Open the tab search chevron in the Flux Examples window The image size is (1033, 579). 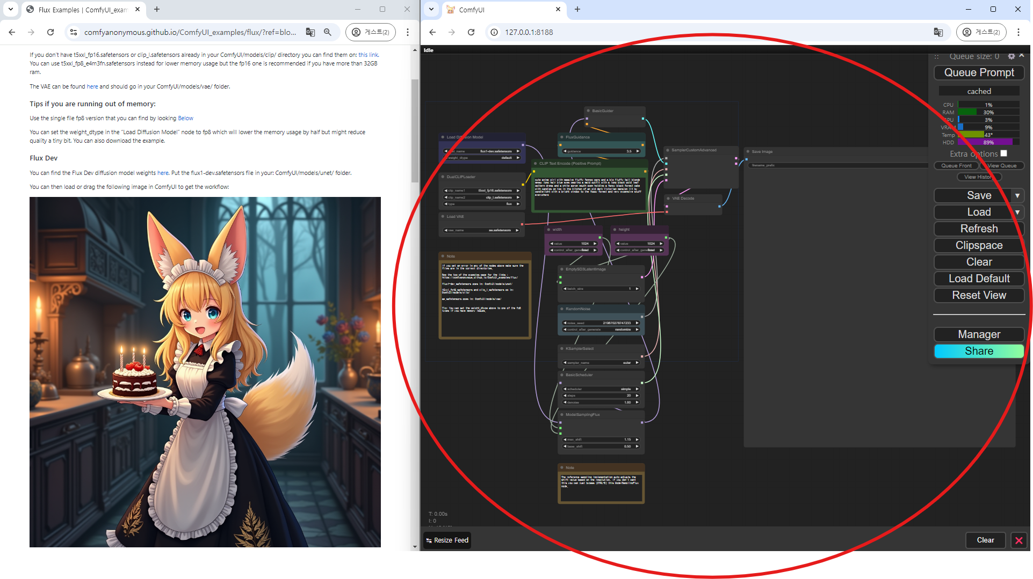point(11,9)
